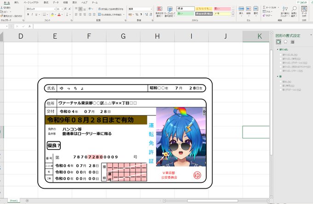This screenshot has height=204, width=313.
Task: Toggle bold formatting in the font group
Action: 28,14
